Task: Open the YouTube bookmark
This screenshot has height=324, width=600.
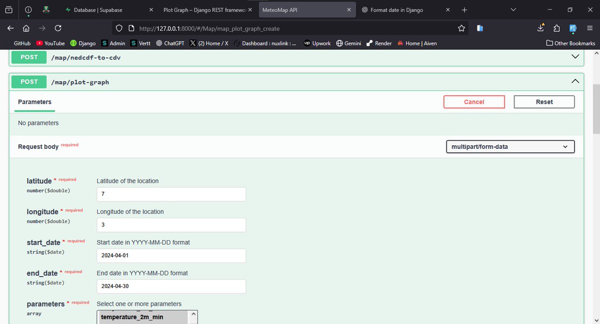Action: click(x=50, y=43)
